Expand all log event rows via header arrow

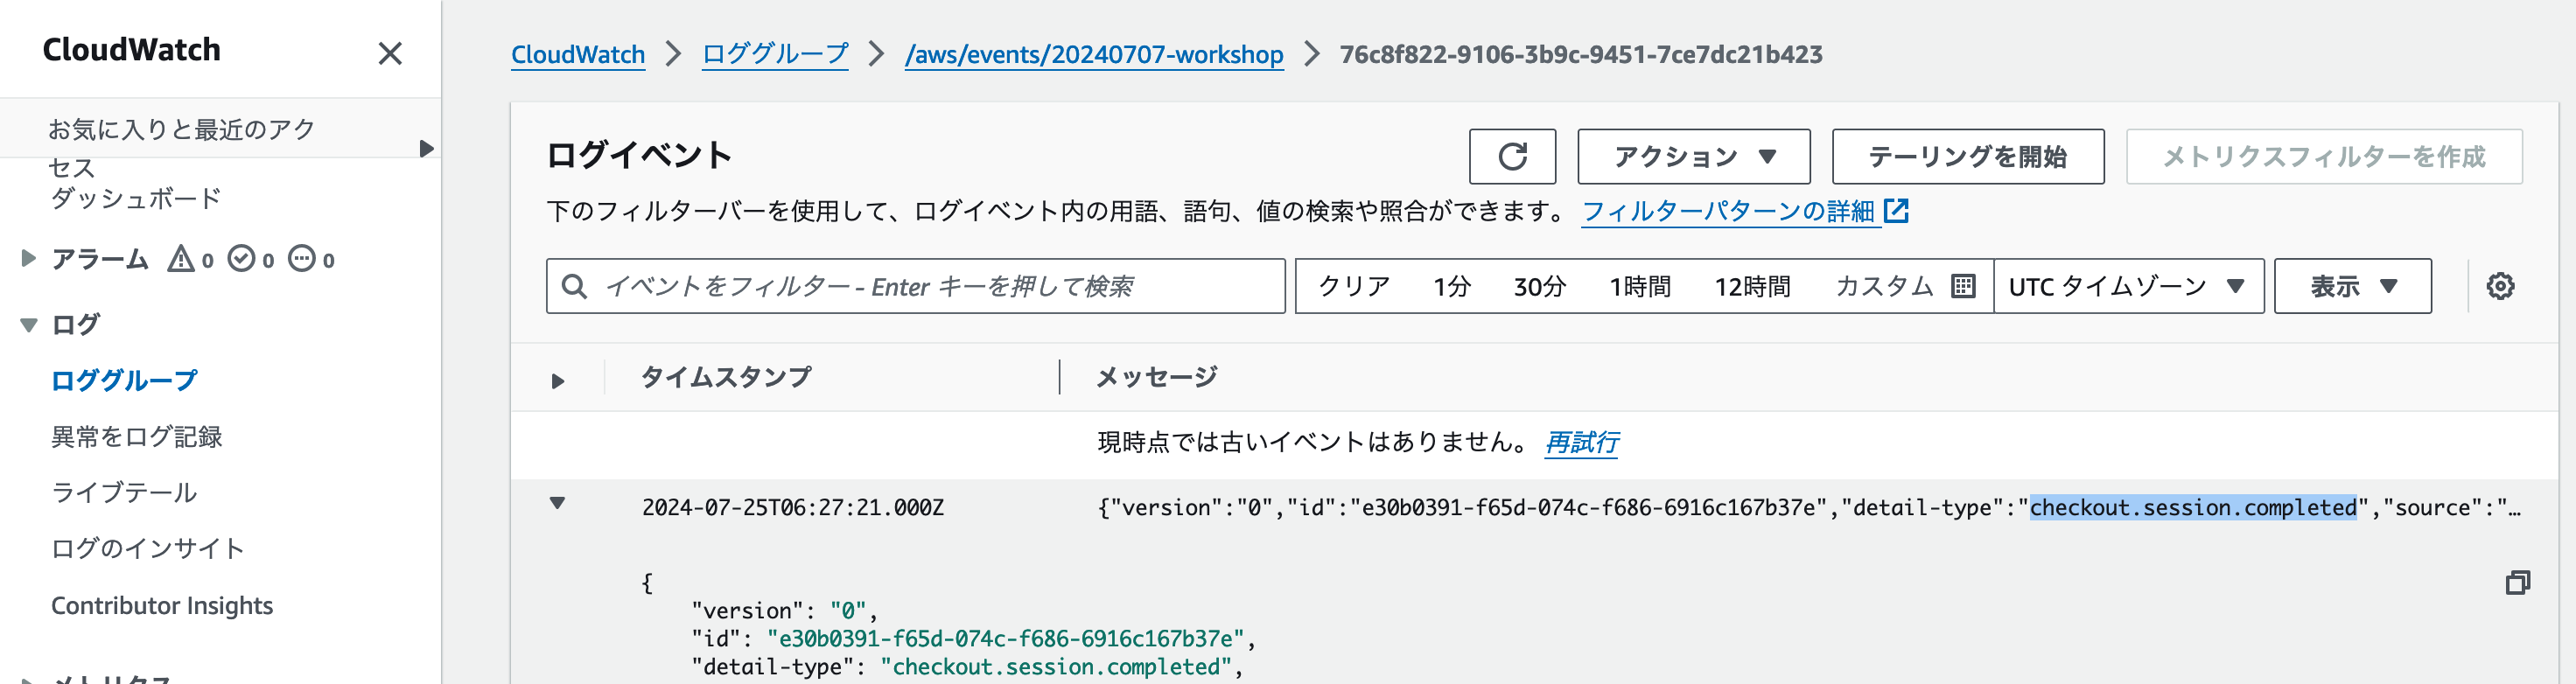[x=558, y=380]
